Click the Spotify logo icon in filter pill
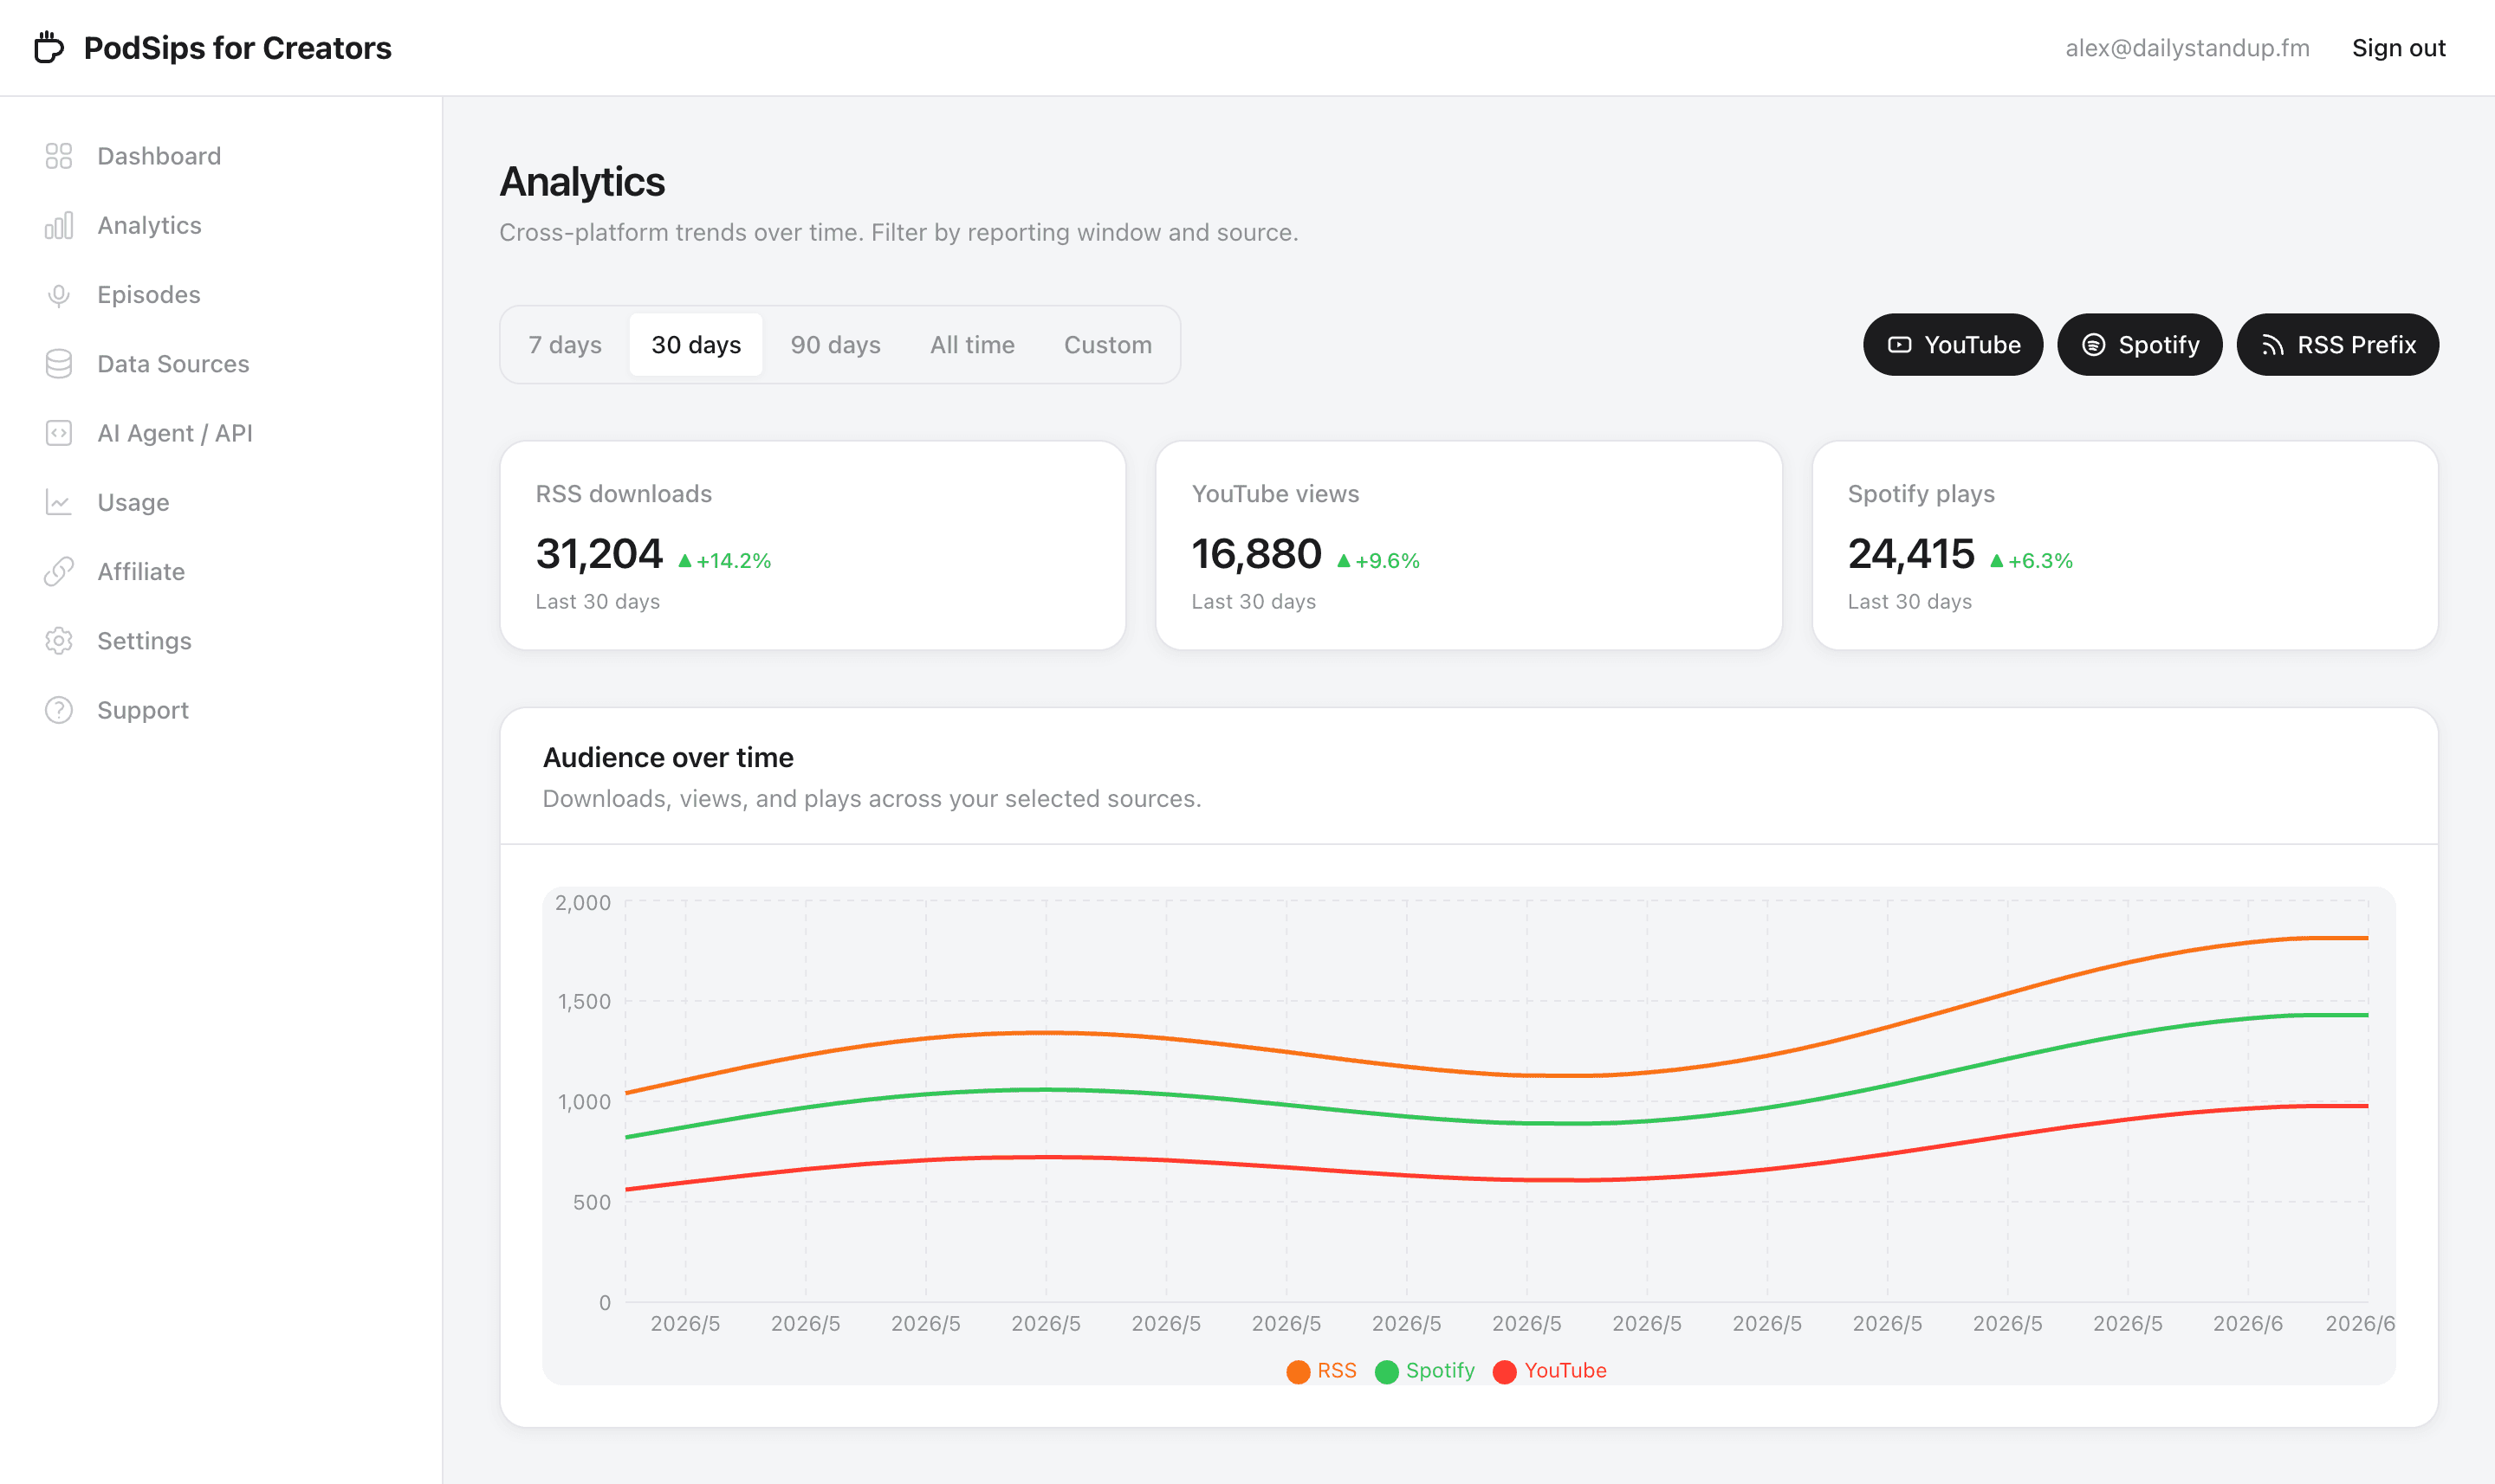The width and height of the screenshot is (2495, 1484). click(x=2093, y=345)
